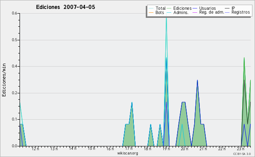Click the 15 h axis tick label
Image resolution: width=255 pixels, height=157 pixels.
[x=91, y=149]
